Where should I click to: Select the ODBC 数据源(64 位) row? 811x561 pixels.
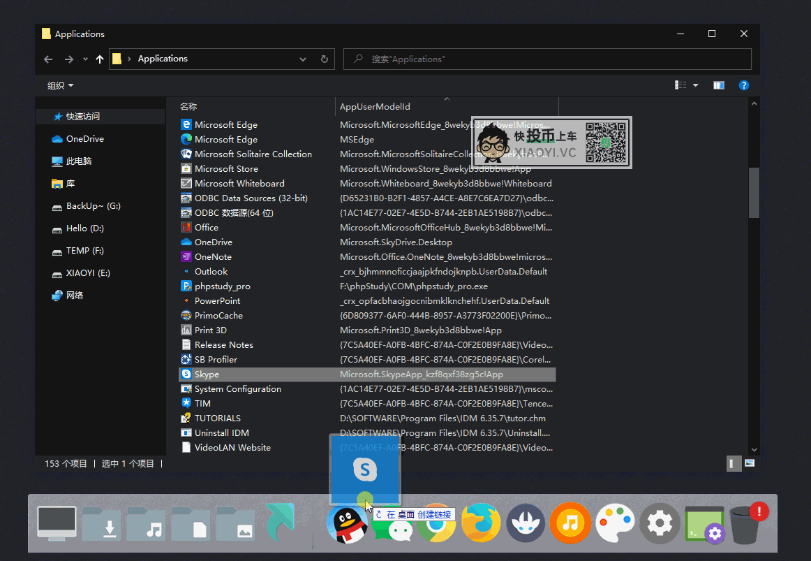(x=367, y=212)
